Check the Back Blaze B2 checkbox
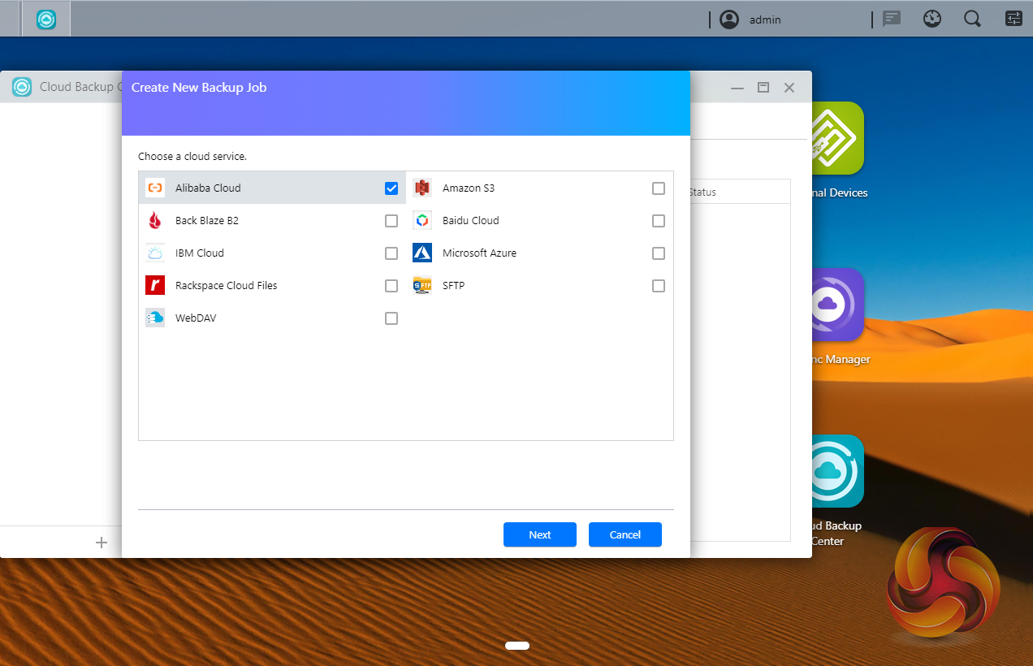This screenshot has height=666, width=1033. (391, 220)
